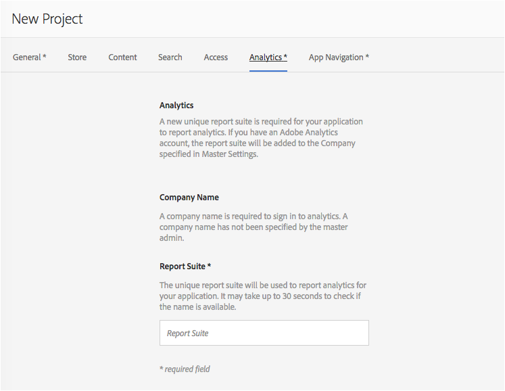Click the '30 seconds' text in description

[x=302, y=296]
